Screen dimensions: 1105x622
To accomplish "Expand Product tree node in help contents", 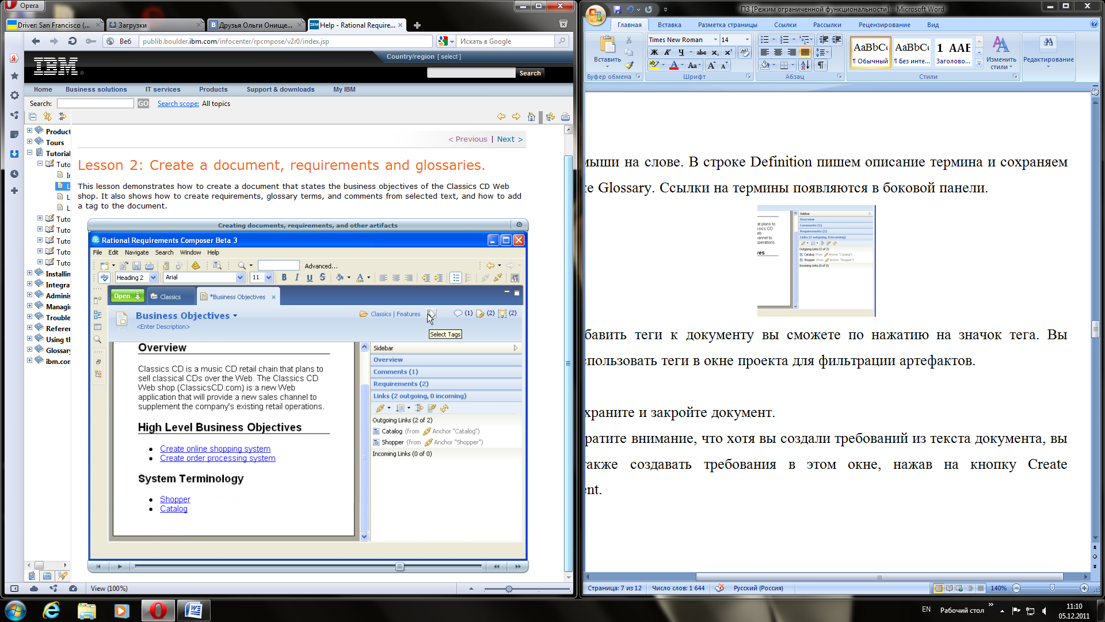I will pos(29,131).
